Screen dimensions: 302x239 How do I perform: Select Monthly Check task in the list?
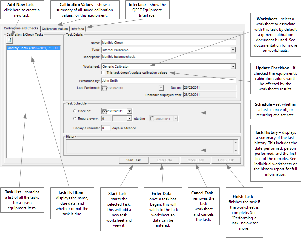tap(33, 48)
